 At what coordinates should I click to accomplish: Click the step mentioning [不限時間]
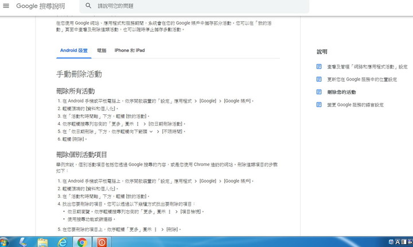click(x=124, y=132)
